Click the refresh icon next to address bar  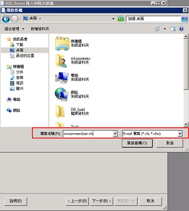[x=121, y=19]
